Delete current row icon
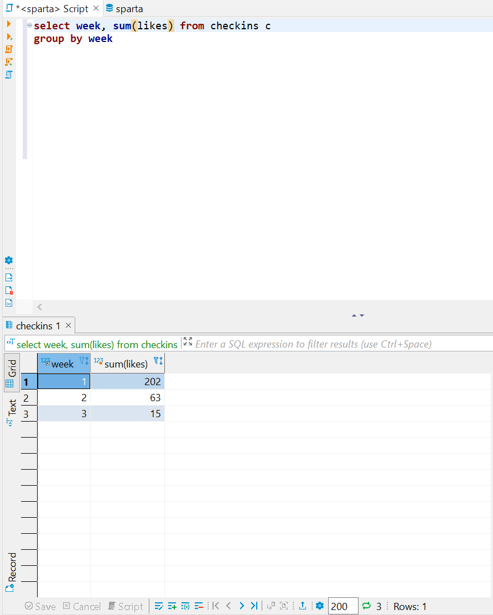Image resolution: width=493 pixels, height=615 pixels. pos(199,606)
